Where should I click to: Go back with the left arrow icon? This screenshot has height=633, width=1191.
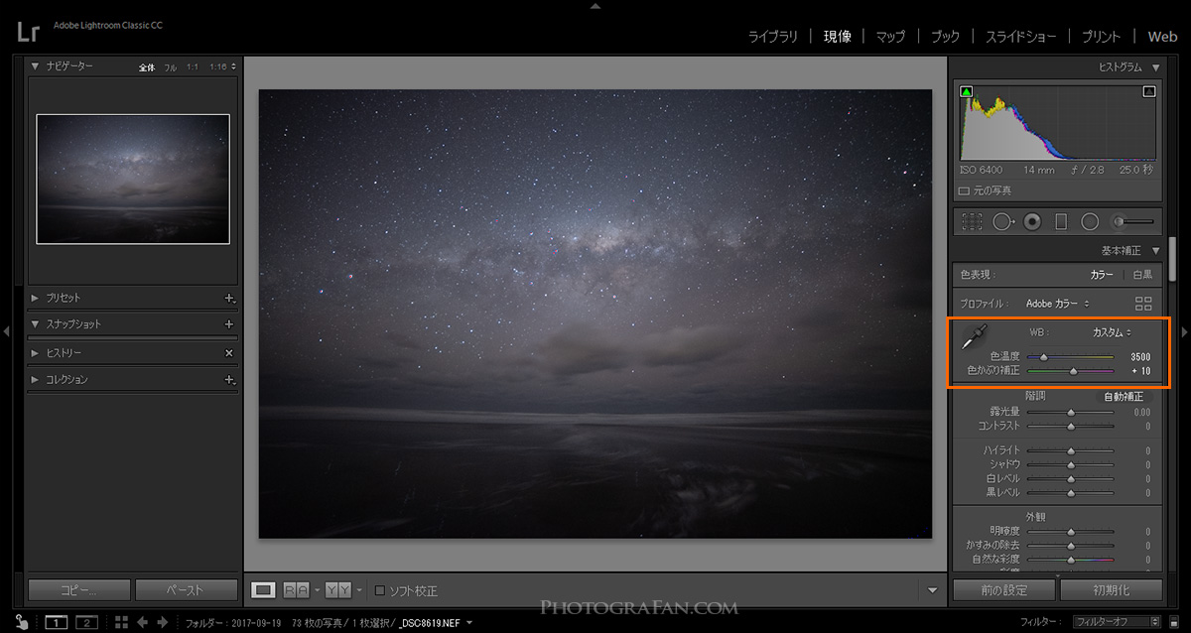[x=142, y=622]
